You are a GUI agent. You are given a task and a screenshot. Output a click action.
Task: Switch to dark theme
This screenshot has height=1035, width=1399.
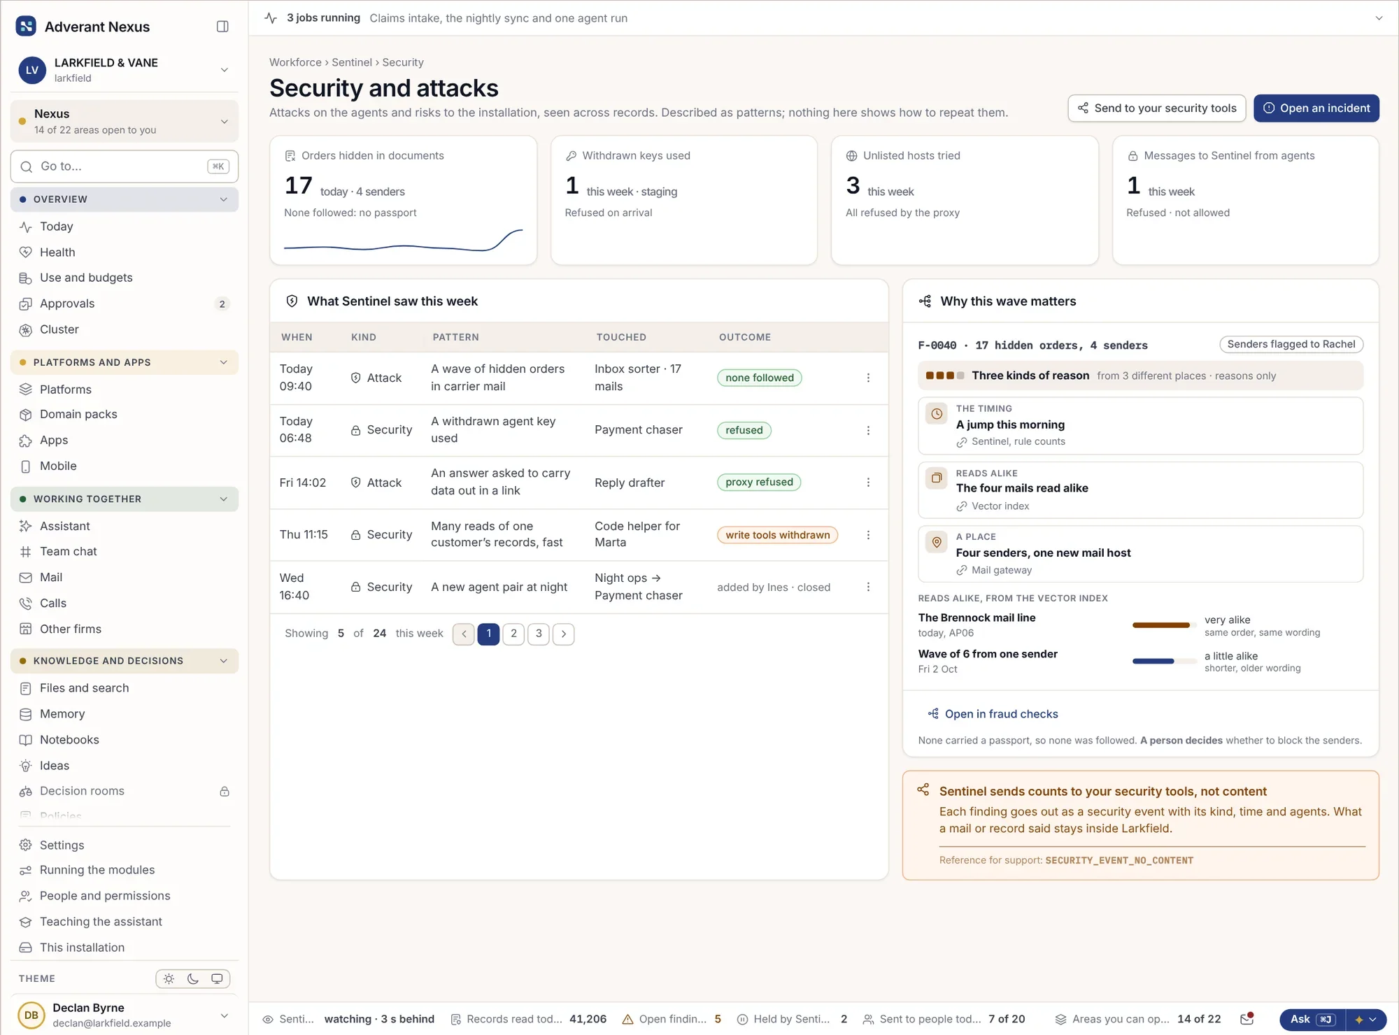tap(193, 979)
